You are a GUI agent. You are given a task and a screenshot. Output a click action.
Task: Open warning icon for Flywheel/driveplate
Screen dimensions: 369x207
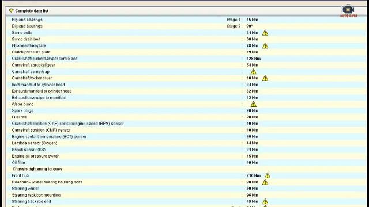point(265,46)
